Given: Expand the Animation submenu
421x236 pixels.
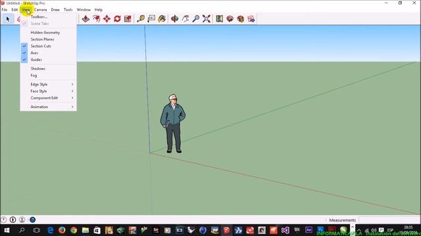Looking at the screenshot, I should tap(48, 107).
